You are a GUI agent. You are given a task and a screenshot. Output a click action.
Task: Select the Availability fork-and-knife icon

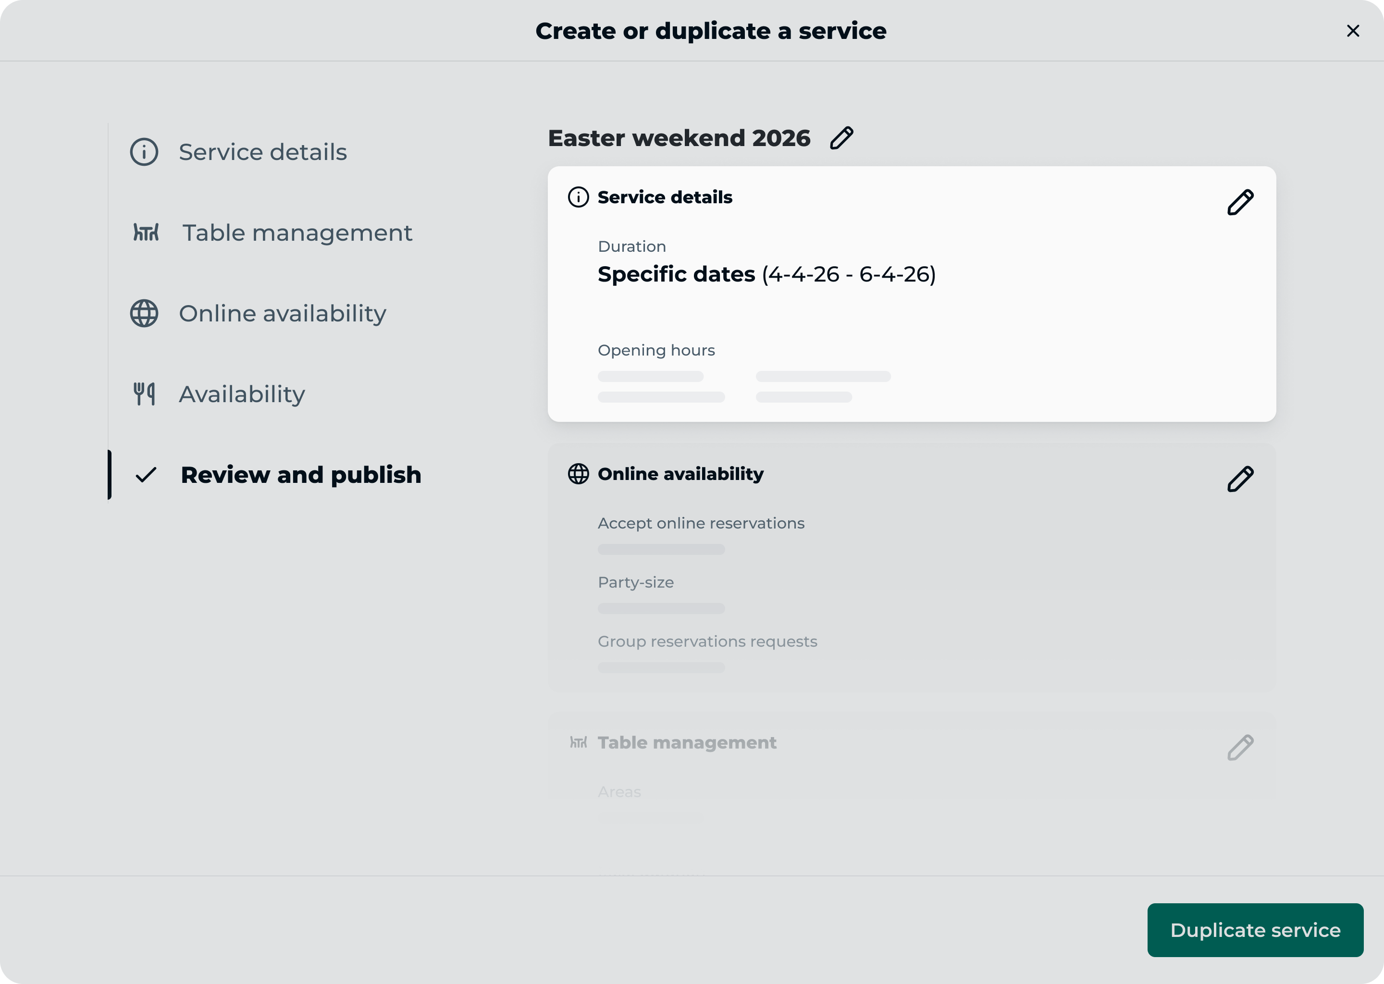144,394
